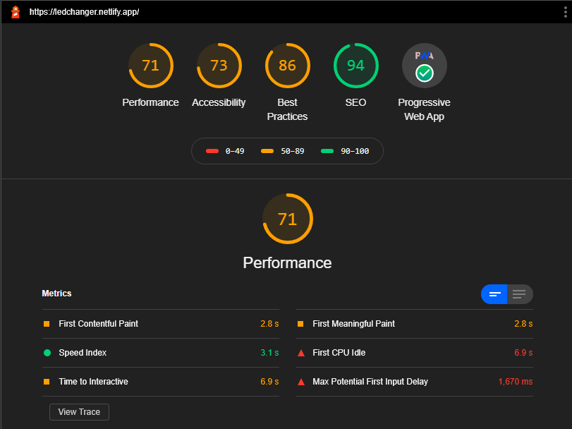Image resolution: width=572 pixels, height=429 pixels.
Task: Click the 2.8 s First Meaningful Paint value
Action: click(523, 324)
